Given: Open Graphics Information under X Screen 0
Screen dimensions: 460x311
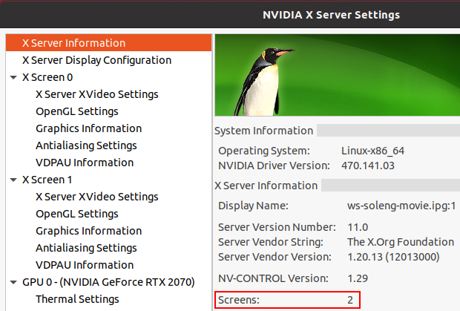Looking at the screenshot, I should [88, 128].
